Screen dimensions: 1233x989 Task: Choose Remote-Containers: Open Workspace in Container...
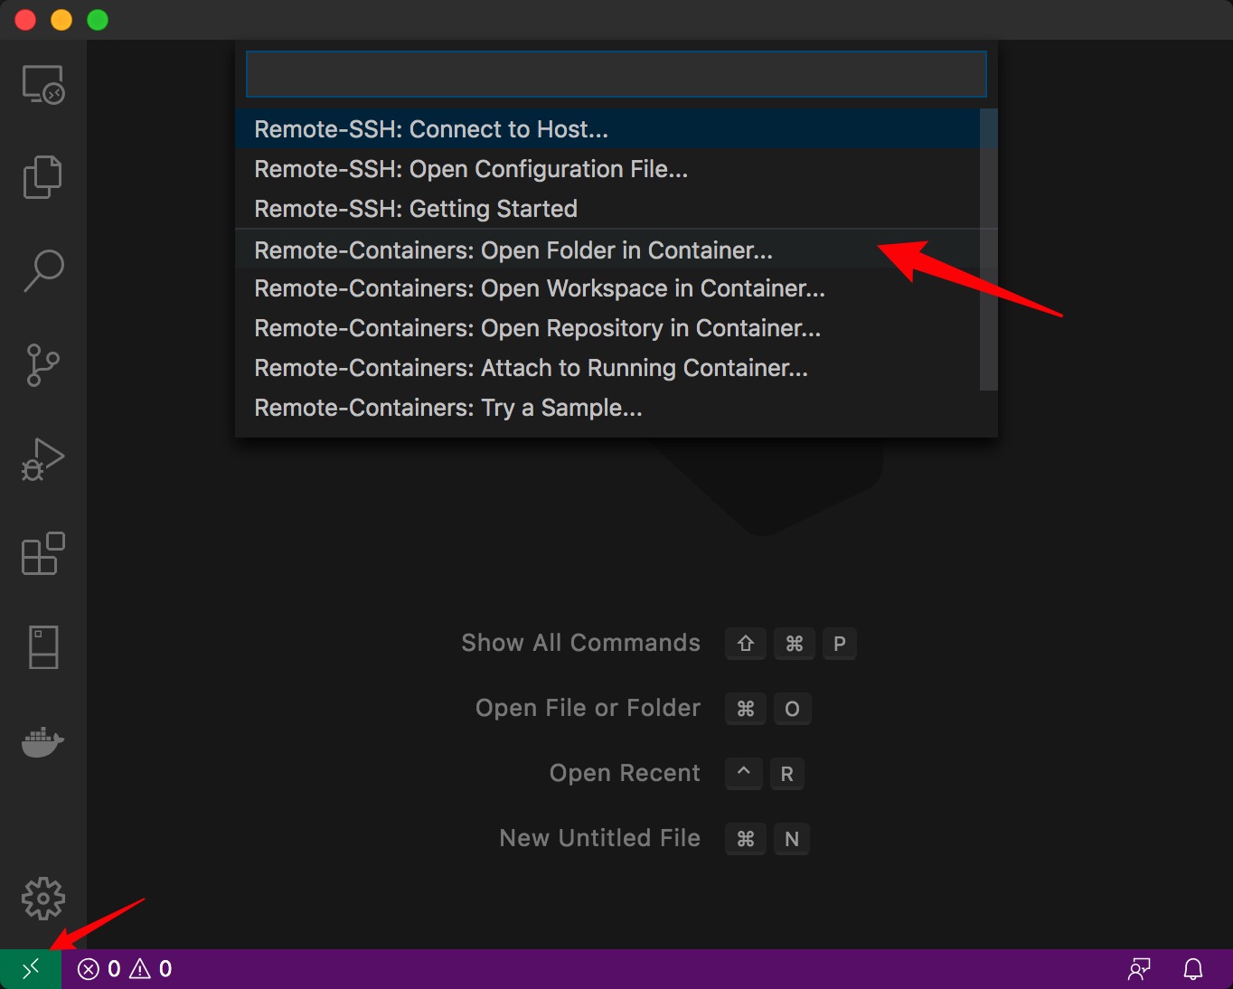(x=607, y=288)
